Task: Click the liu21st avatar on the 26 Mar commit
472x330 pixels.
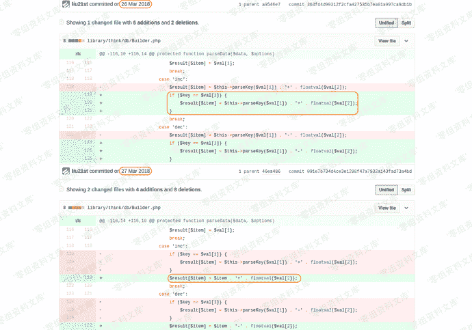Action: [66, 4]
